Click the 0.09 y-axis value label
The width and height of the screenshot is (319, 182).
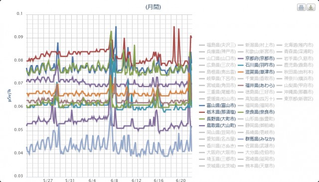coord(18,37)
